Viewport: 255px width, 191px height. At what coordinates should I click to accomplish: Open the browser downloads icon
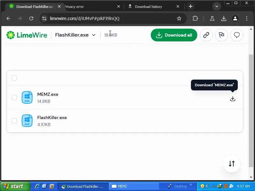[x=224, y=18]
